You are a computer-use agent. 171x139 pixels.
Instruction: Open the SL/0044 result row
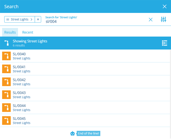pos(85,107)
